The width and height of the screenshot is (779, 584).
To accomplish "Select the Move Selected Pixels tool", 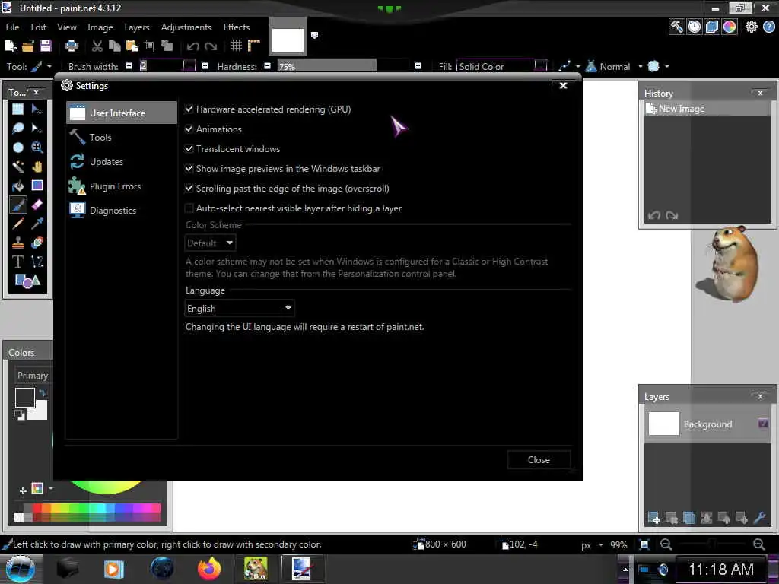I will [x=37, y=109].
